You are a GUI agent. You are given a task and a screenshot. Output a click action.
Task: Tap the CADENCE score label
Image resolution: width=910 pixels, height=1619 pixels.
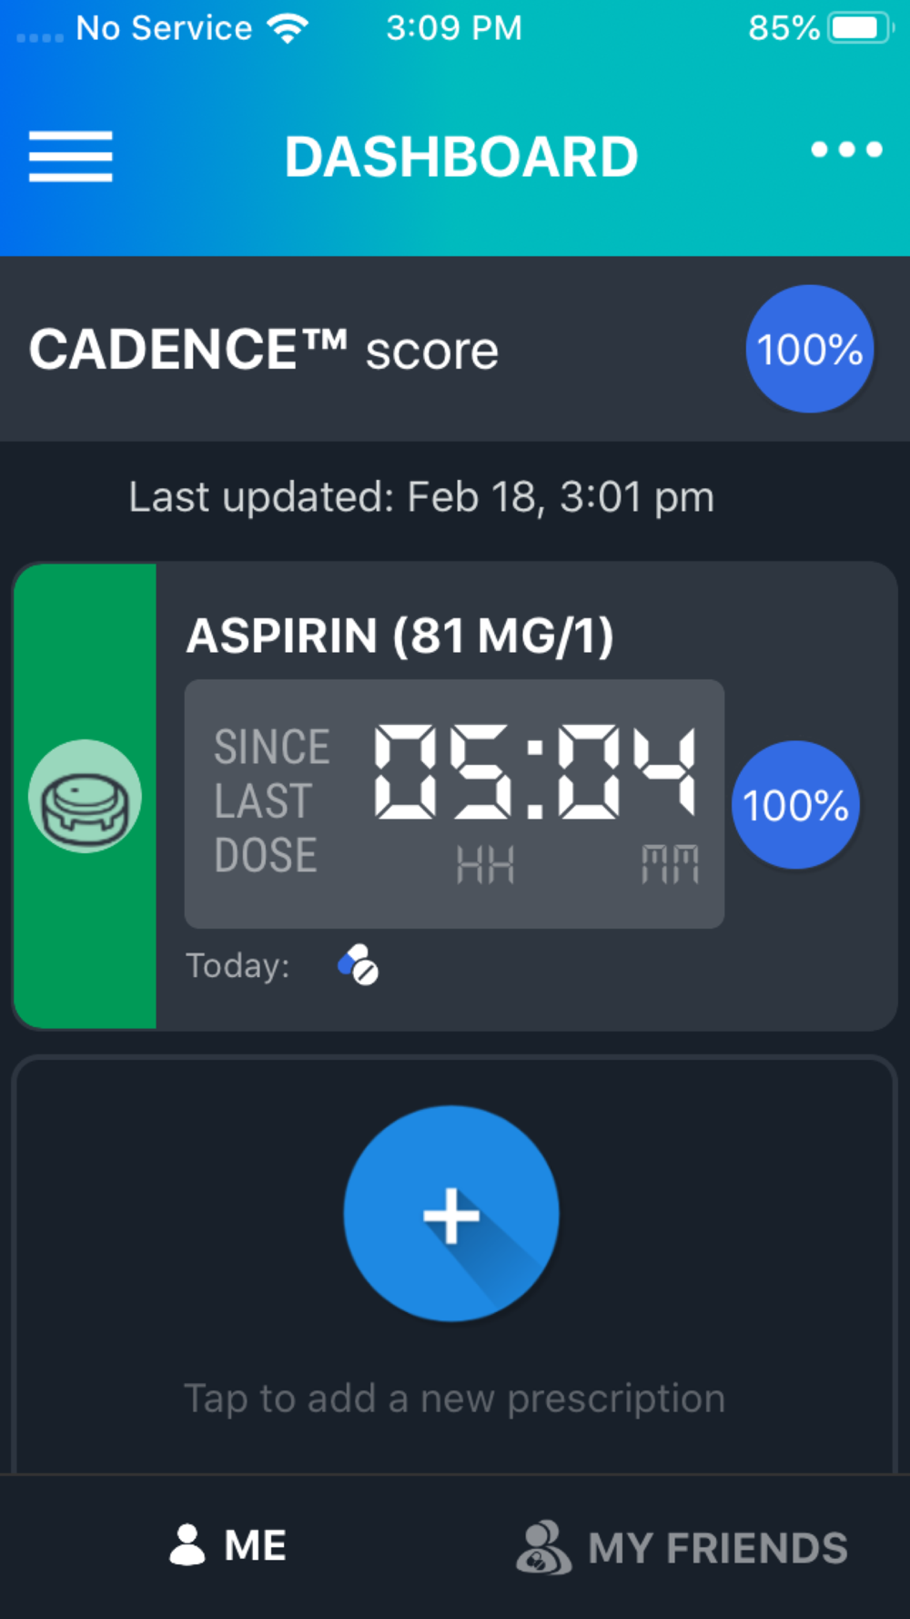point(264,350)
